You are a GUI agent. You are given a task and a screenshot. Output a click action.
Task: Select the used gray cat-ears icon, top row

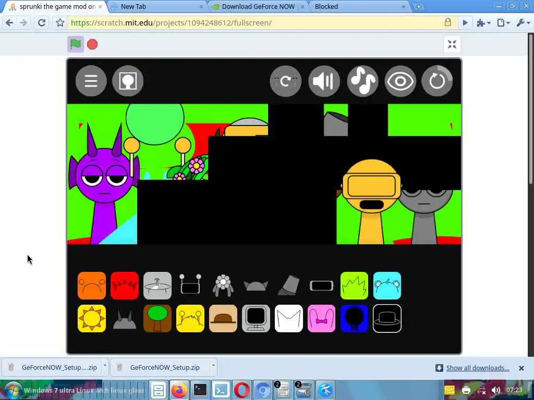[256, 286]
